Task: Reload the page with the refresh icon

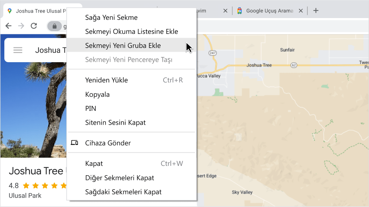Action: 34,26
